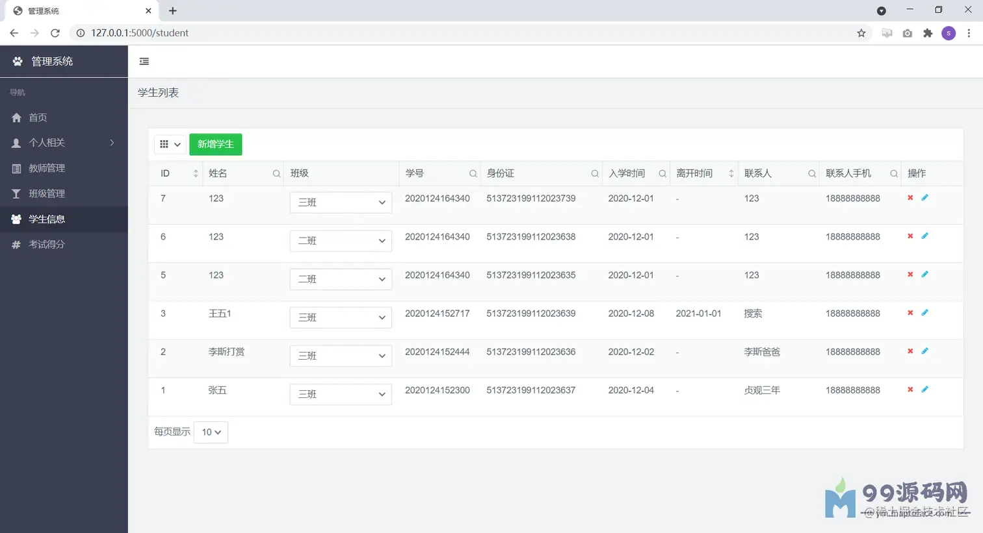Viewport: 983px width, 533px height.
Task: Search in 身份证 column
Action: coord(594,173)
